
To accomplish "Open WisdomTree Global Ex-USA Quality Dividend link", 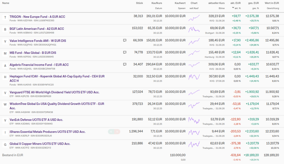I will [x=57, y=106].
